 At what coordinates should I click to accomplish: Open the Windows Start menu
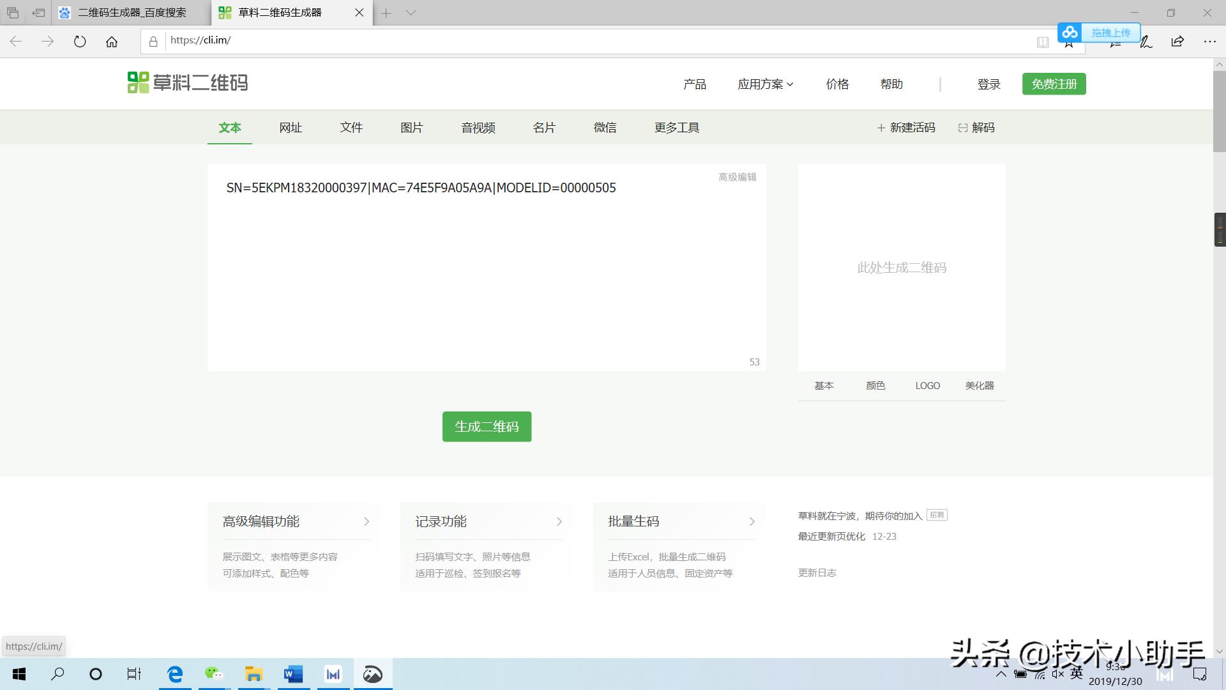[19, 673]
